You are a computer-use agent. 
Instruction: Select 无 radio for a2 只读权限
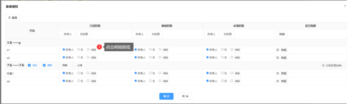[x=79, y=58]
